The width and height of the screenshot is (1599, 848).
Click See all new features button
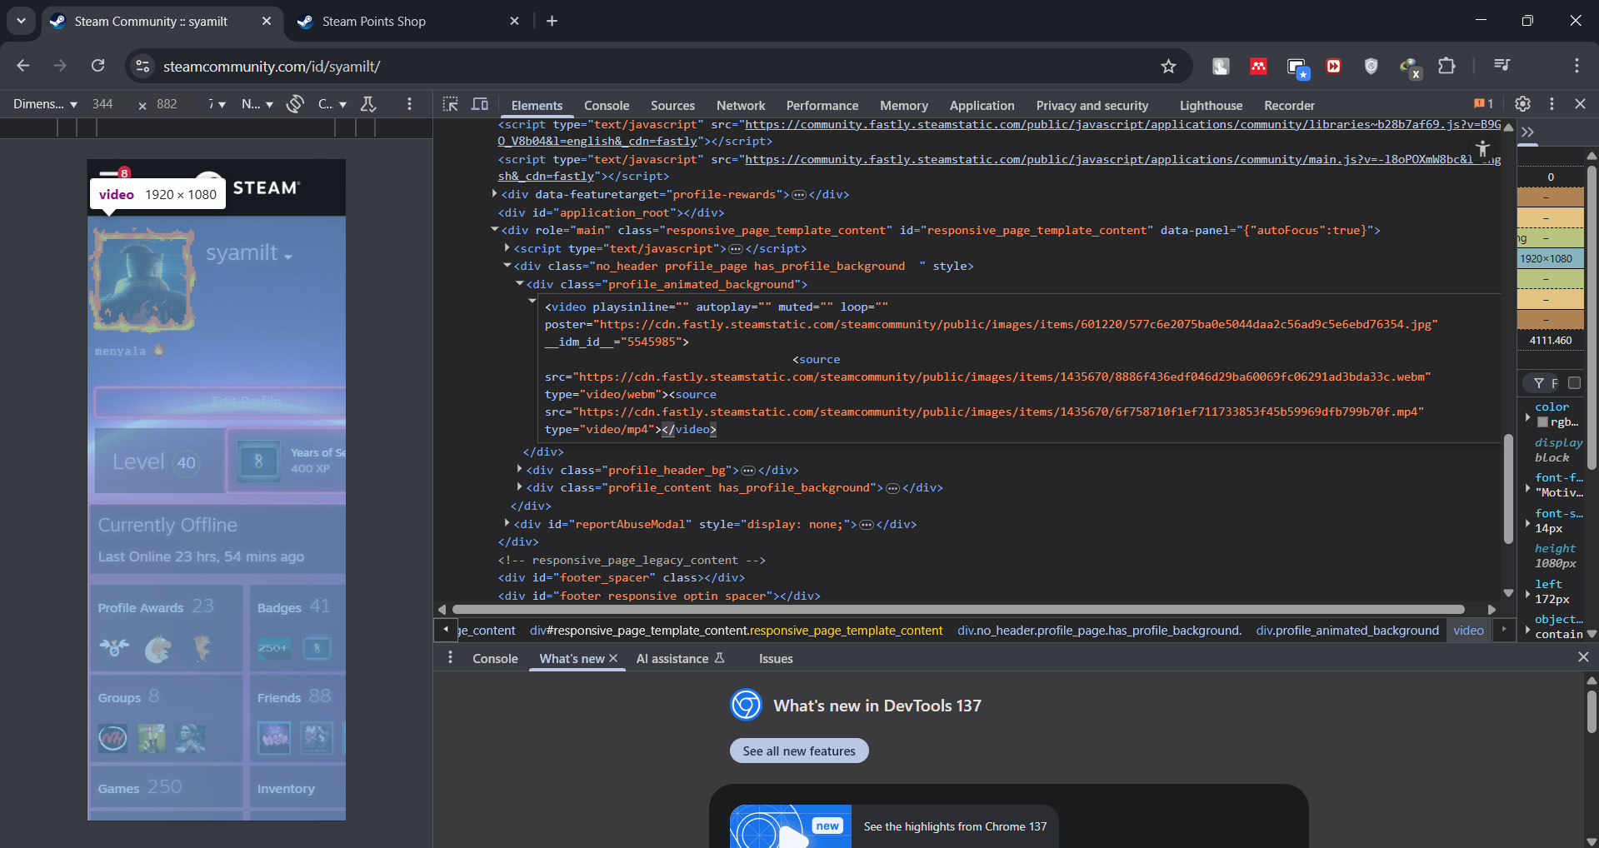coord(799,751)
